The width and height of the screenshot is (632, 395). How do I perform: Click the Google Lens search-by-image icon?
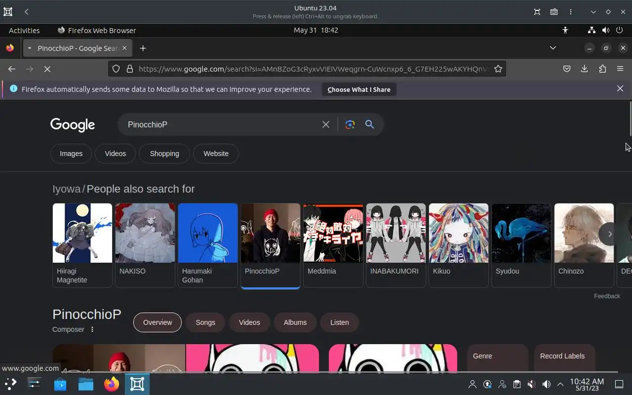point(350,124)
